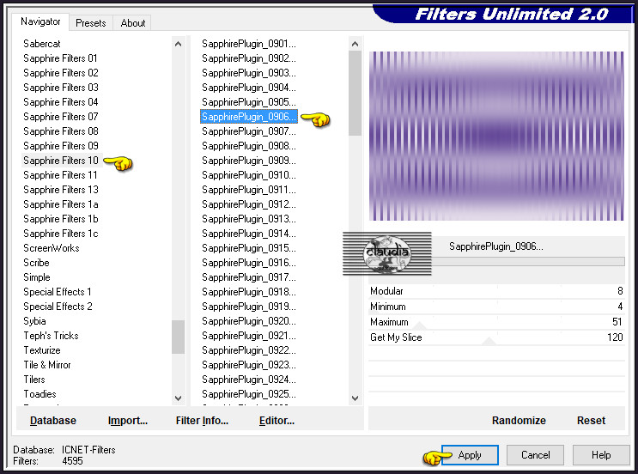Viewport: 638px width, 474px height.
Task: Select Sapphire Filters 04 category
Action: point(61,102)
